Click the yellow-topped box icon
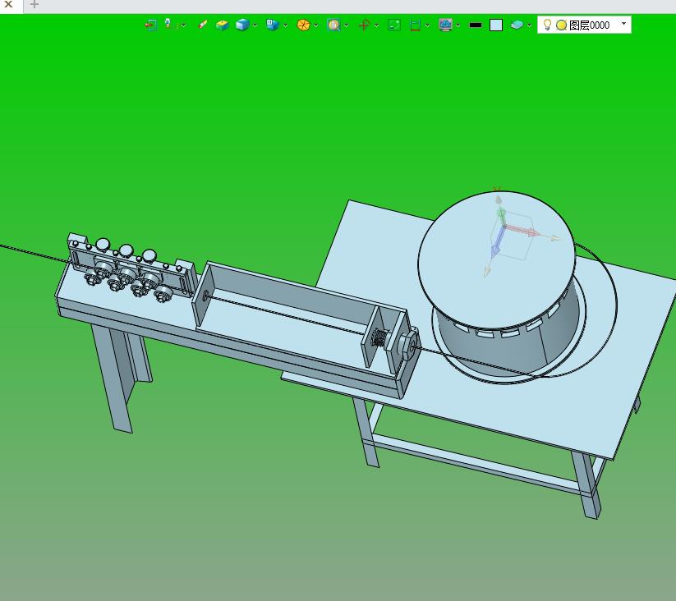The image size is (676, 601). point(222,25)
